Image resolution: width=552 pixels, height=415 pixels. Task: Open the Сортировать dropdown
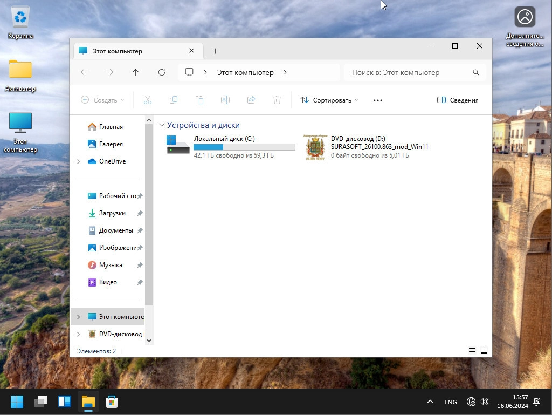(x=329, y=100)
